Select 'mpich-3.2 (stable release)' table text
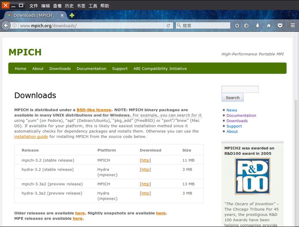299x227 pixels. tap(48, 160)
